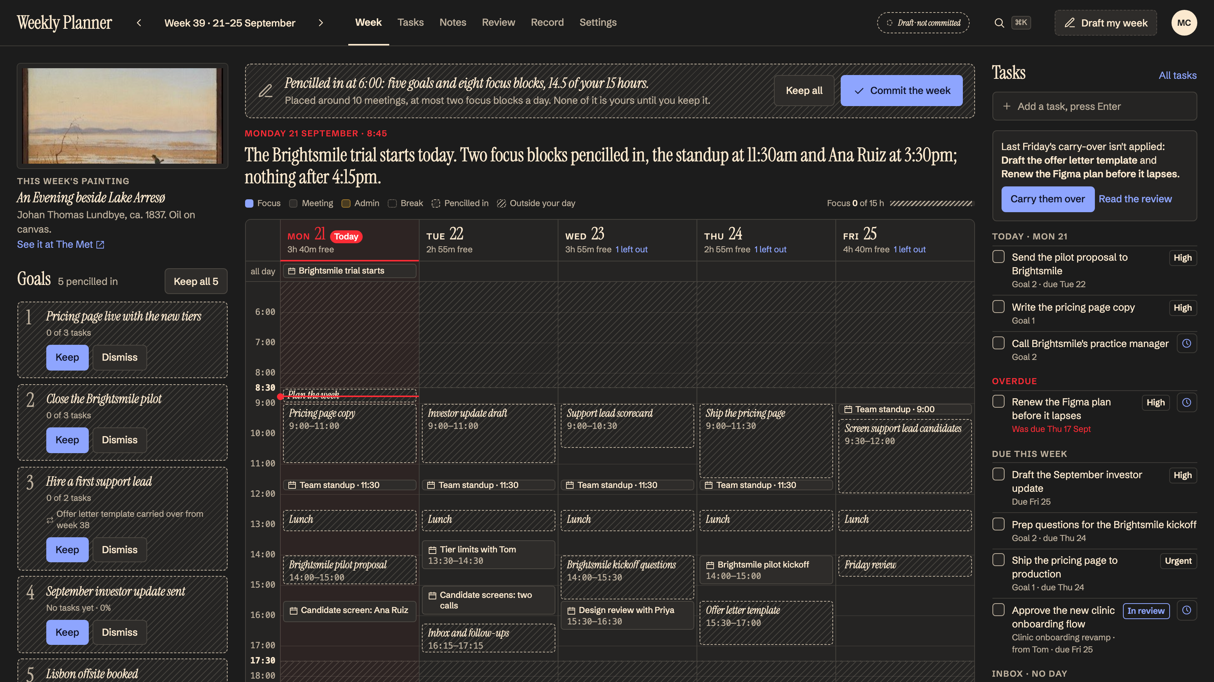
Task: Open search with the magnifier icon
Action: point(999,23)
